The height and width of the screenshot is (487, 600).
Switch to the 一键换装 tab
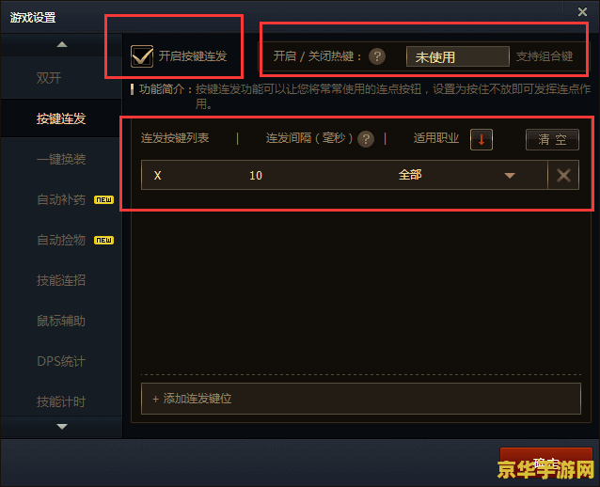(x=61, y=159)
